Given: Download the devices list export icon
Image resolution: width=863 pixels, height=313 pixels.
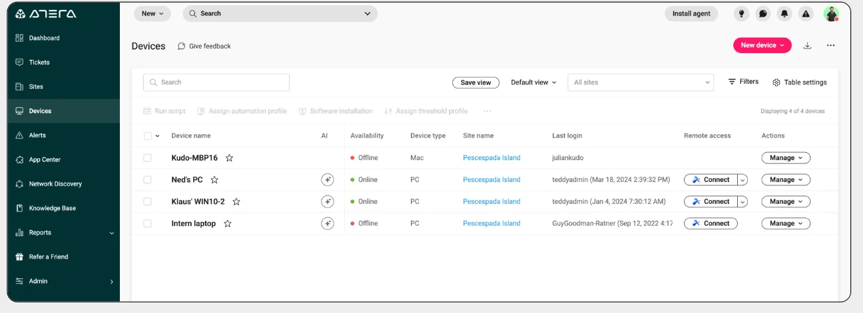Looking at the screenshot, I should [x=808, y=45].
